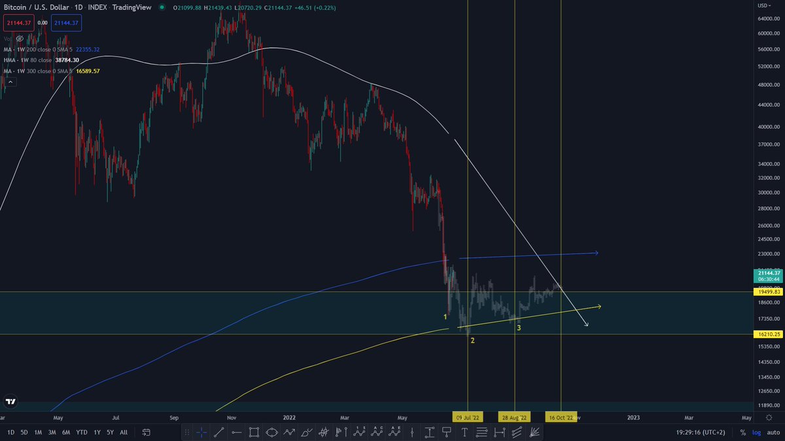Select the trend line drawing tool
785x441 pixels.
218,432
